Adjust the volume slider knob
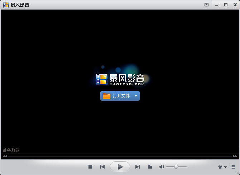 point(176,167)
